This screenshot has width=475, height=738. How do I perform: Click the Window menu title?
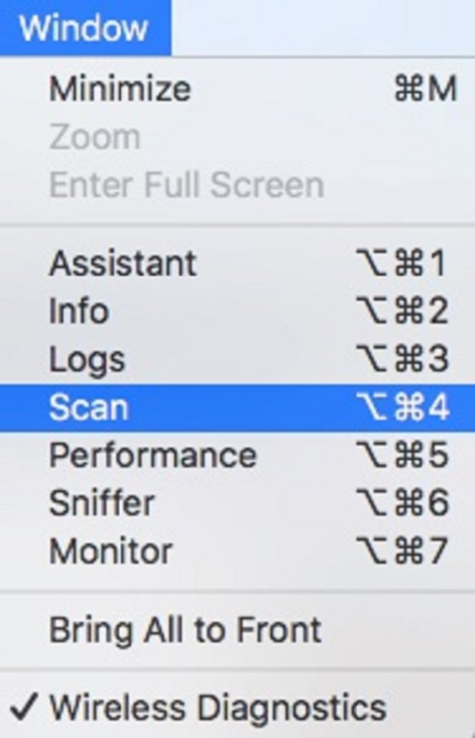[x=83, y=28]
